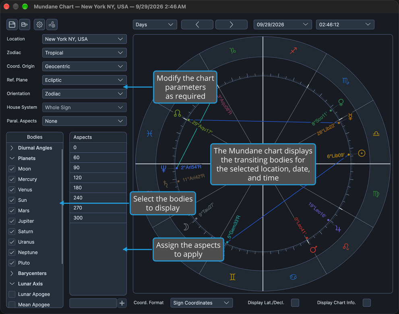Click the Bodies list scrollbar
Viewport: 399px width, 314px height.
click(62, 206)
